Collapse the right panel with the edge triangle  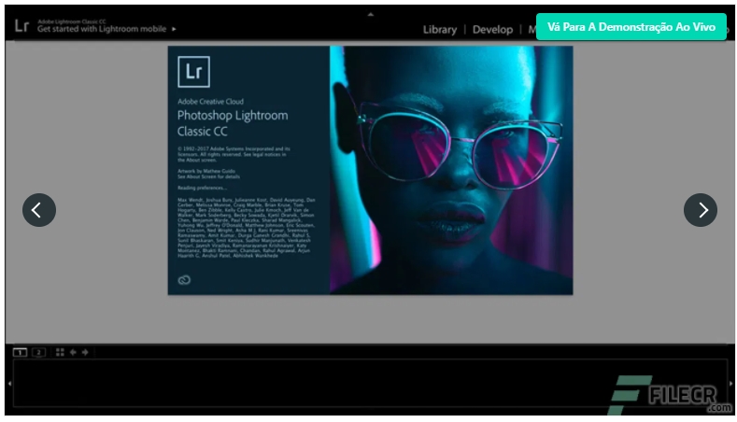click(x=731, y=384)
